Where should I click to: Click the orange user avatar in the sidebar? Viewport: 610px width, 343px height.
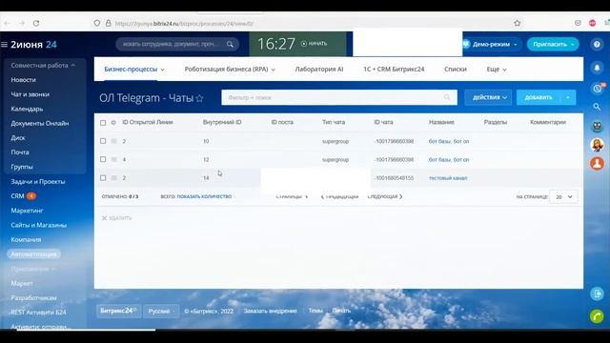(598, 163)
